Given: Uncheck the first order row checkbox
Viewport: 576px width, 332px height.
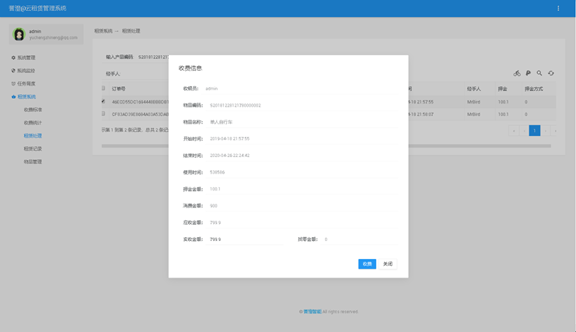Looking at the screenshot, I should tap(104, 101).
